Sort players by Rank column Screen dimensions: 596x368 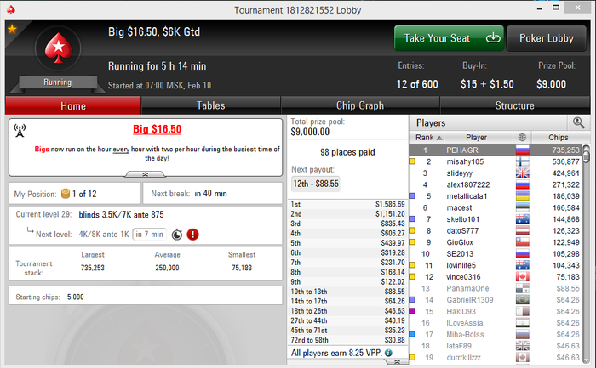click(427, 138)
